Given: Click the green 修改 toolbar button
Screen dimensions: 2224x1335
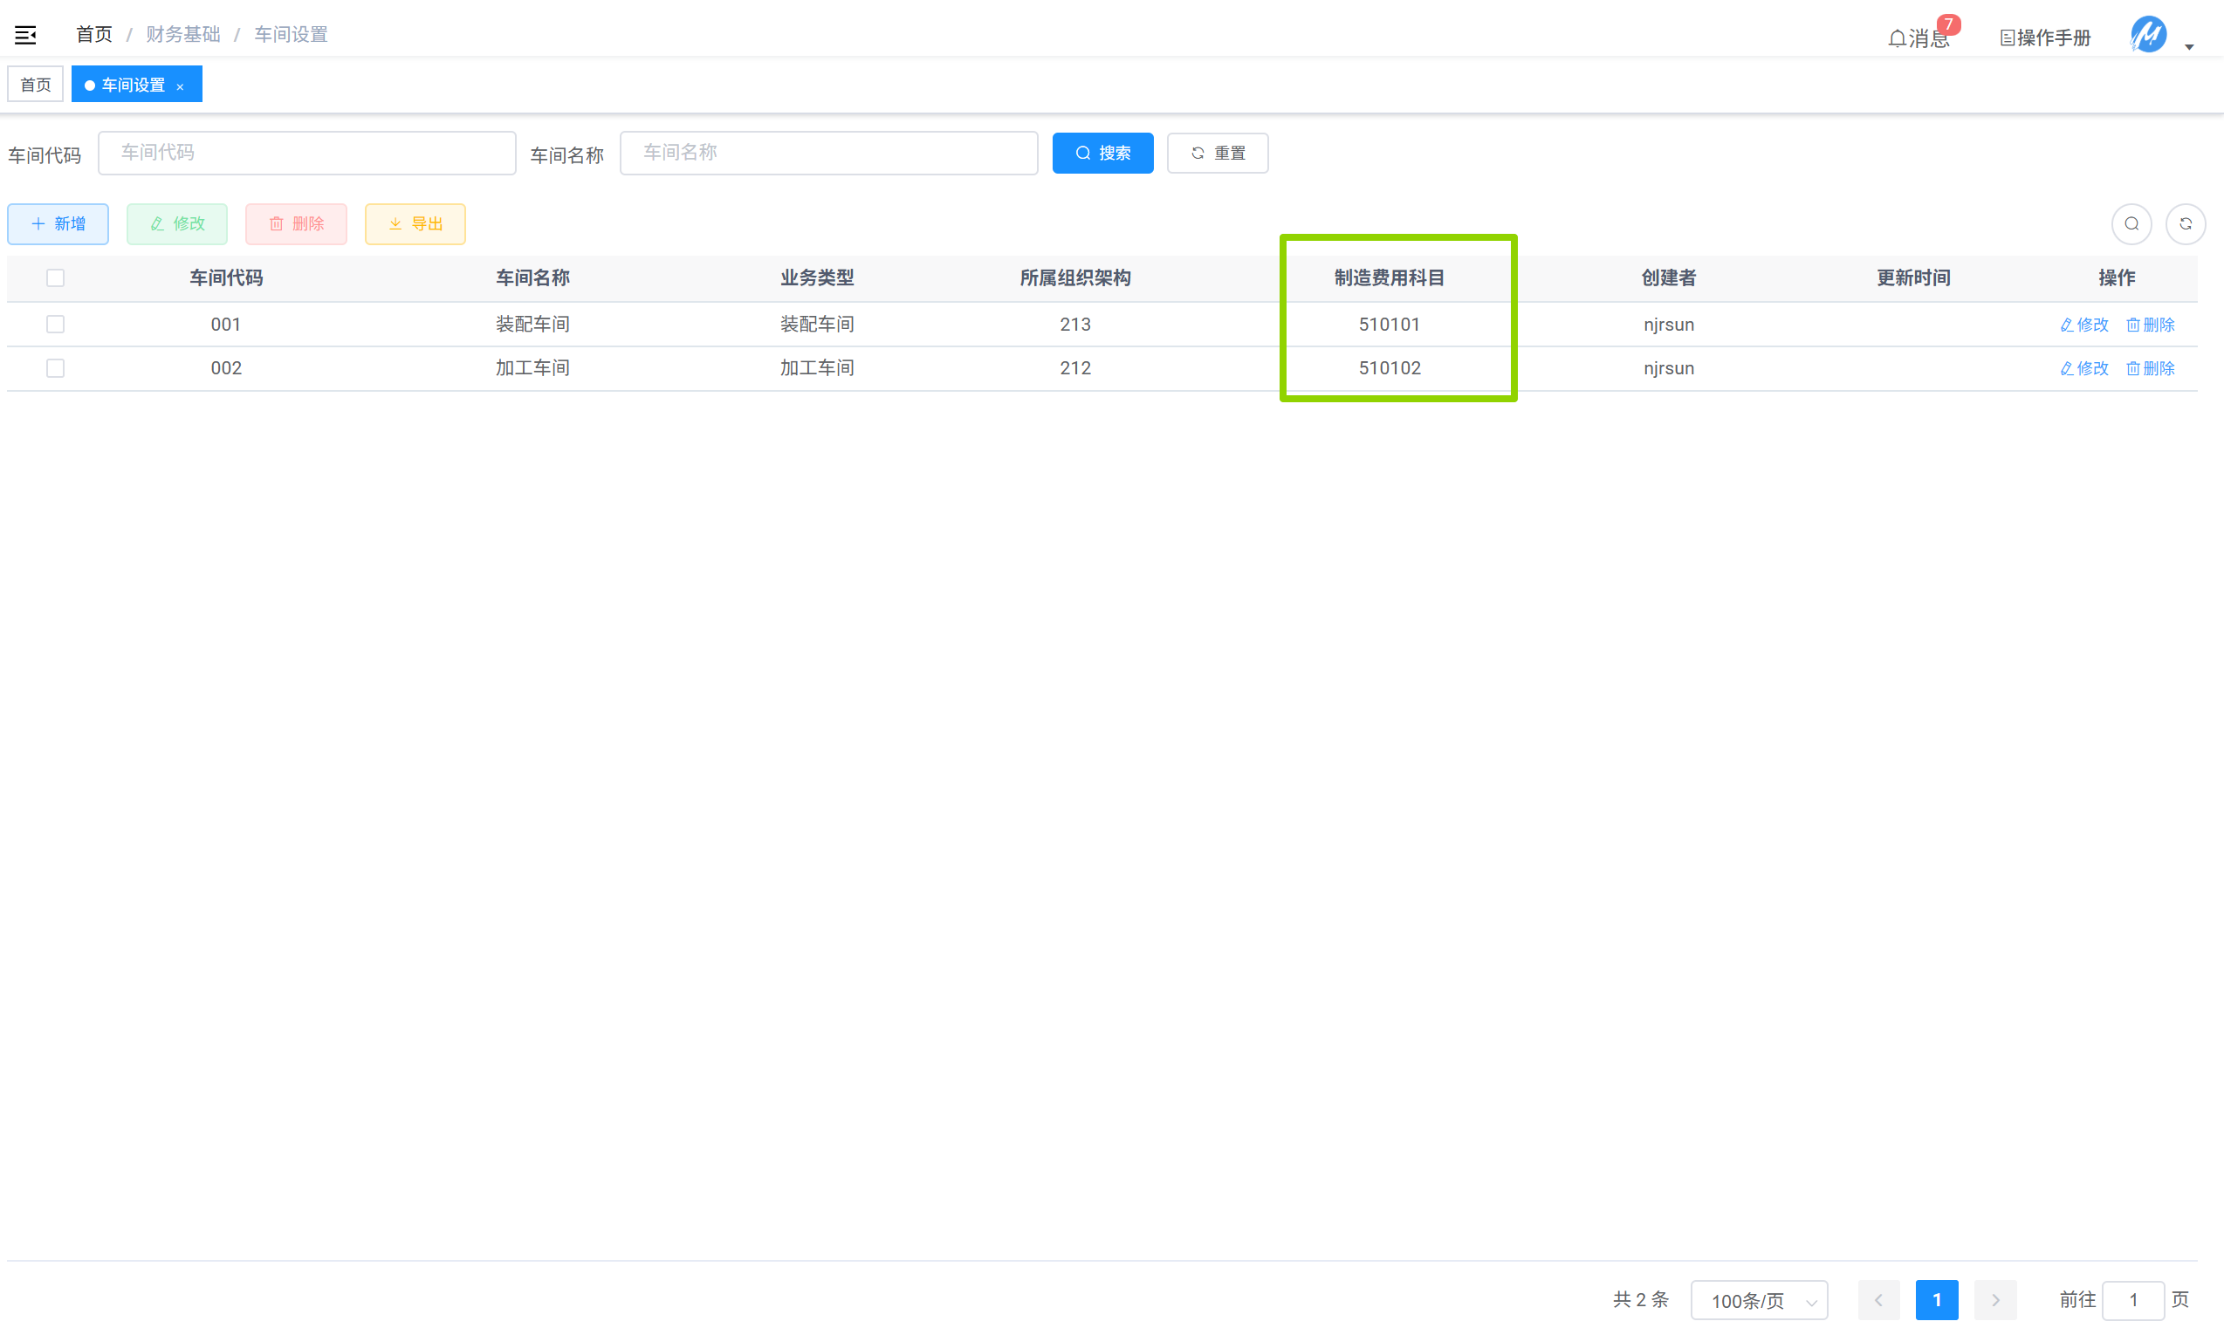Looking at the screenshot, I should click(x=177, y=224).
